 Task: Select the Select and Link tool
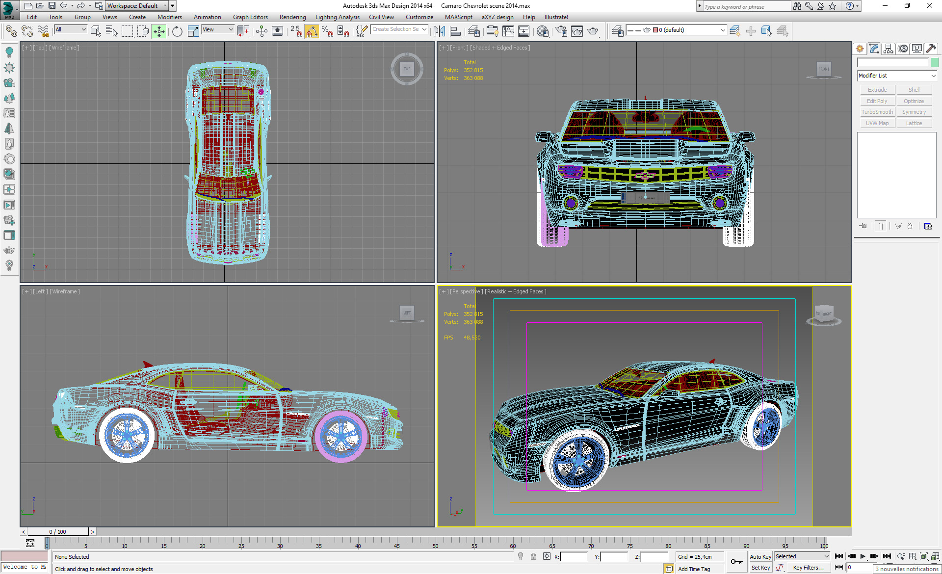pos(11,31)
